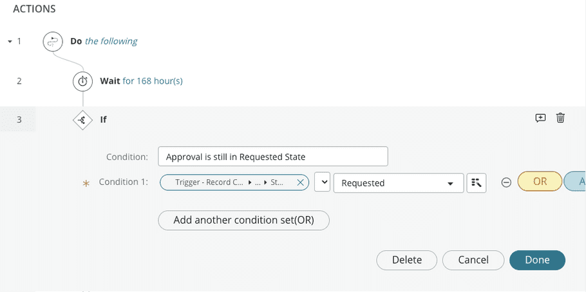The width and height of the screenshot is (586, 292).
Task: Click the Wait timer icon on step 2
Action: (82, 81)
